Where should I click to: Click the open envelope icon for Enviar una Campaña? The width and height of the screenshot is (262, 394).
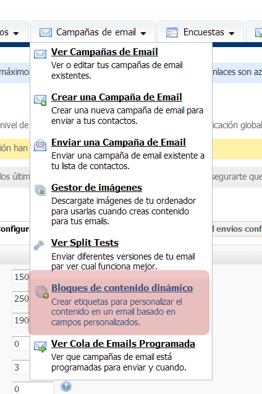point(40,145)
